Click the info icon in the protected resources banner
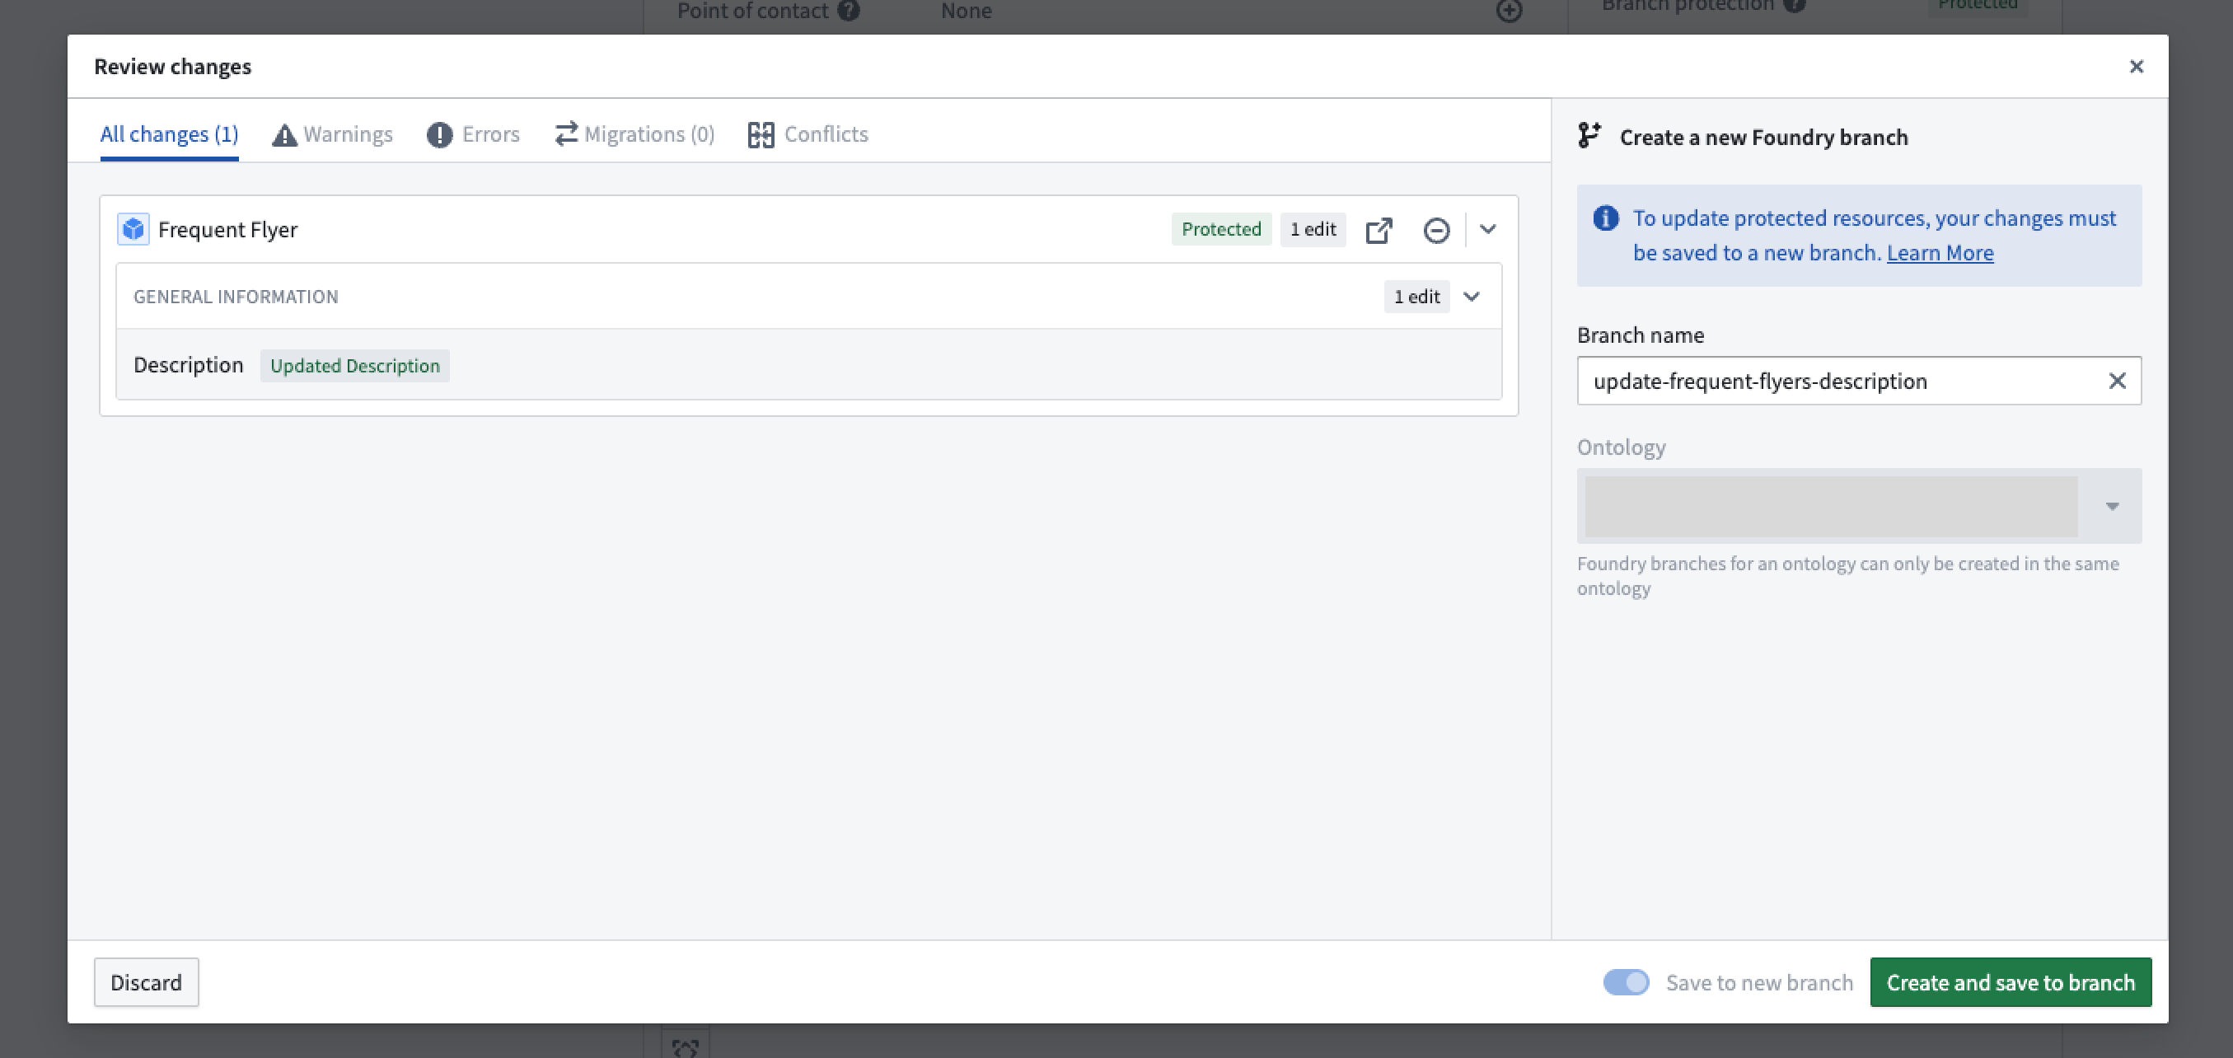Viewport: 2233px width, 1058px height. [x=1606, y=219]
